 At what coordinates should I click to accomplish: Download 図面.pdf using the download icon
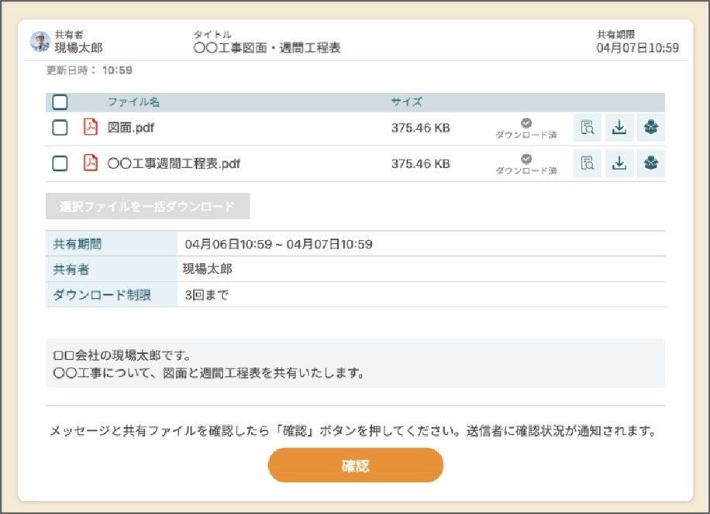(x=619, y=128)
